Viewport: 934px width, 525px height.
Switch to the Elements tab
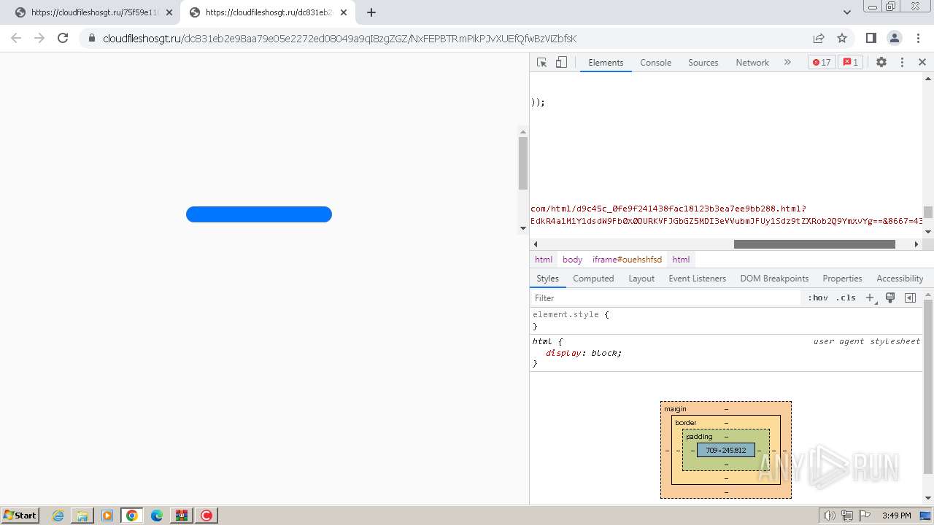click(x=606, y=63)
